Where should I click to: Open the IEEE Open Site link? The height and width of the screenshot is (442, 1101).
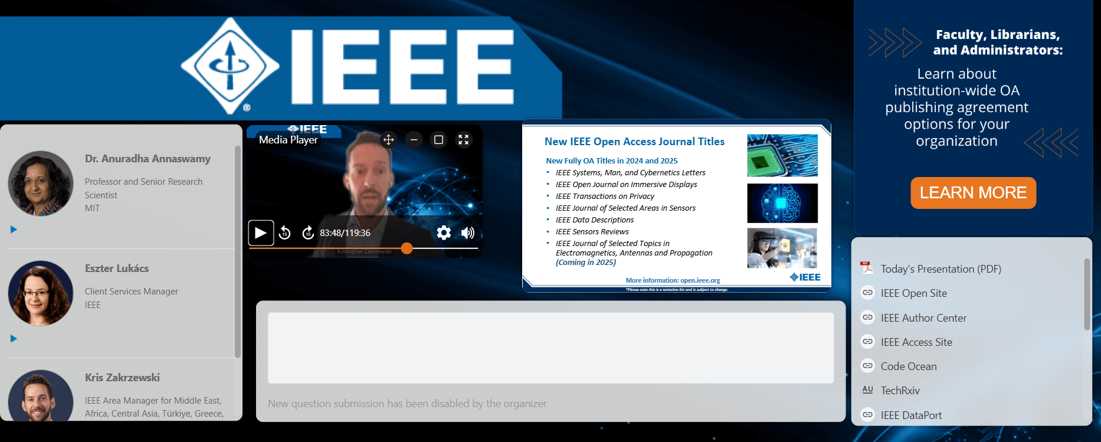click(x=913, y=293)
